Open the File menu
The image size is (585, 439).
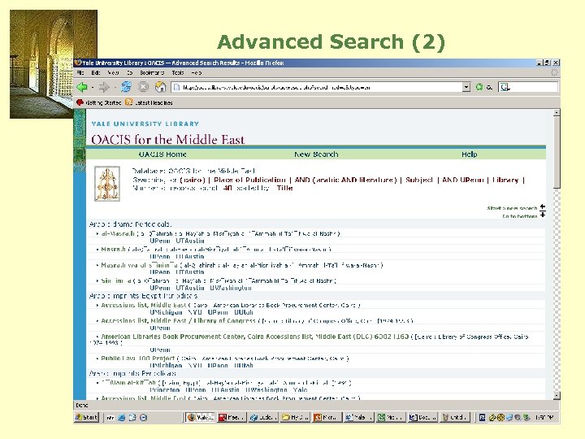tap(80, 73)
